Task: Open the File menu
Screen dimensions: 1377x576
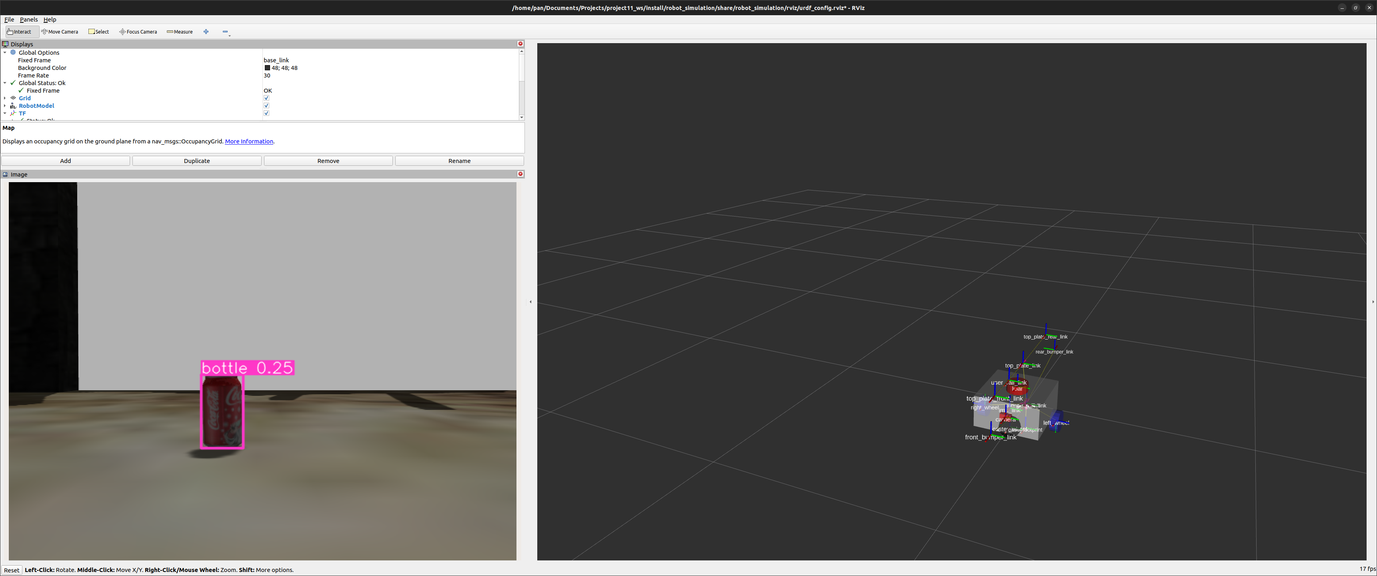Action: [x=9, y=19]
